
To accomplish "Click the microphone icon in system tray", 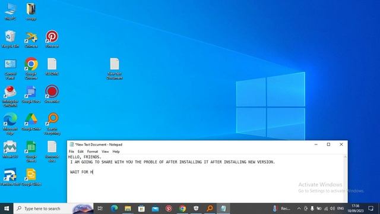I will point(312,209).
